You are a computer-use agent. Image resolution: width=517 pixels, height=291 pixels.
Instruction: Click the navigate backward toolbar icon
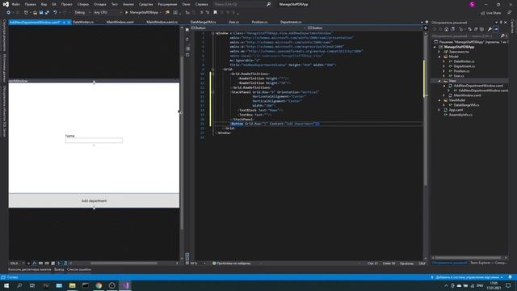click(8, 13)
